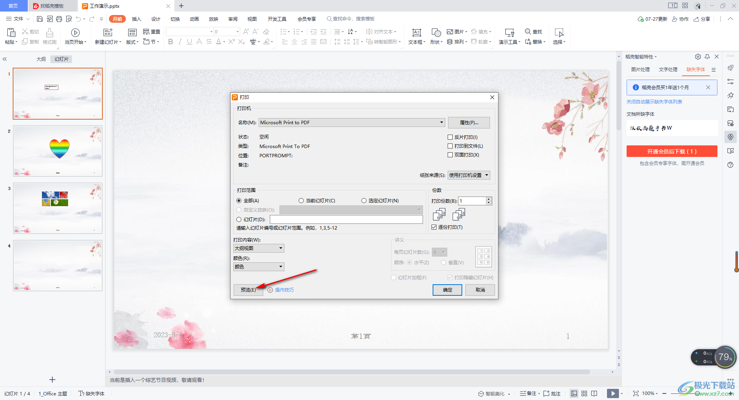Start slideshow from current page icon

75,32
